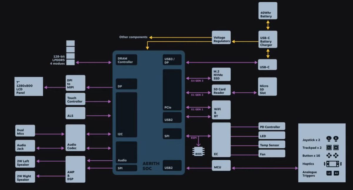Click the Touch Controller block

click(x=75, y=100)
